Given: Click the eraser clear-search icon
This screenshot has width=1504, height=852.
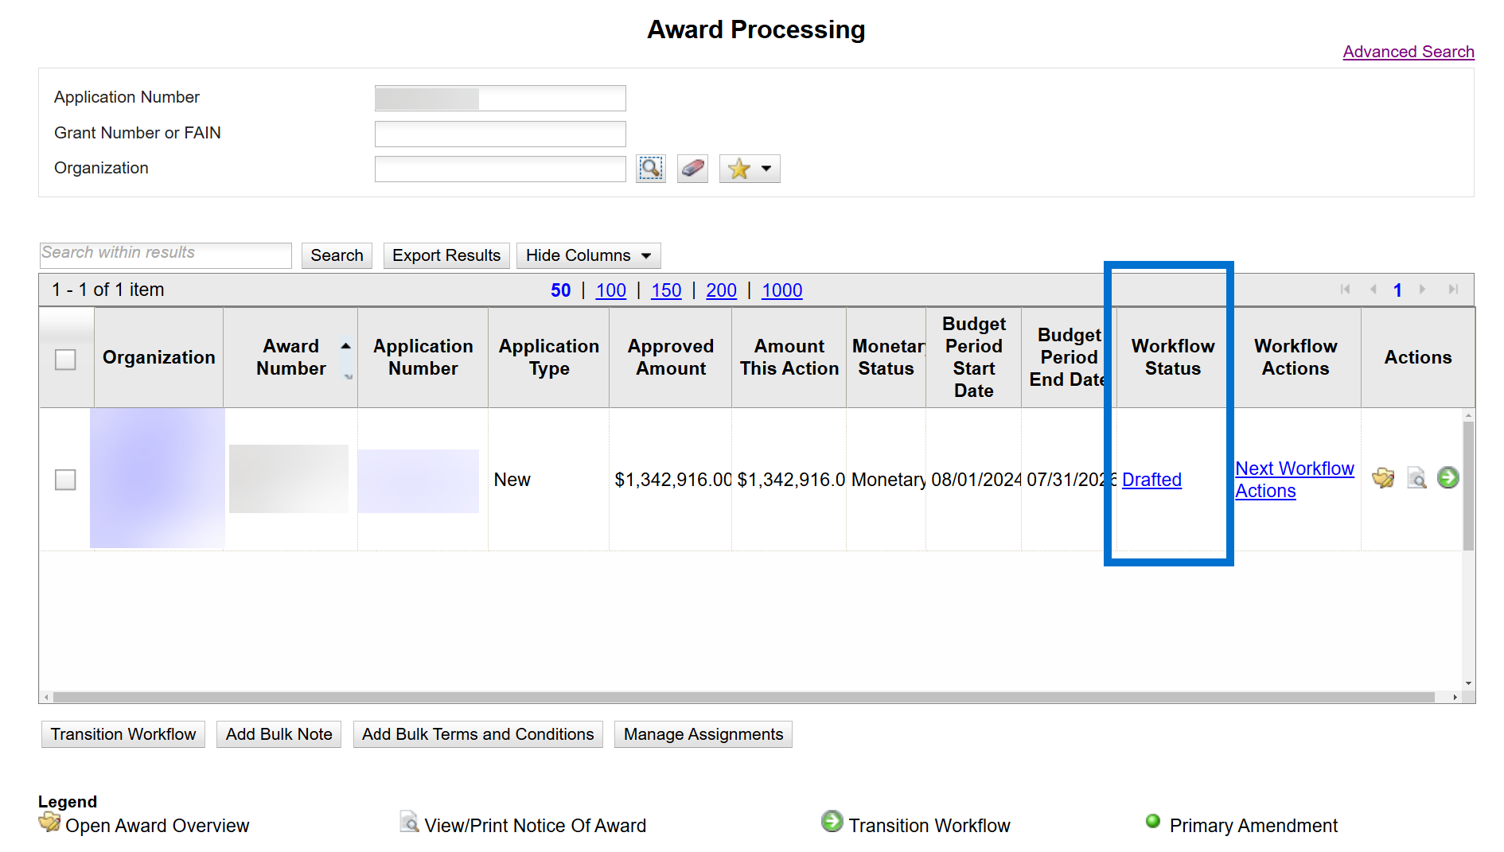Looking at the screenshot, I should [x=692, y=169].
